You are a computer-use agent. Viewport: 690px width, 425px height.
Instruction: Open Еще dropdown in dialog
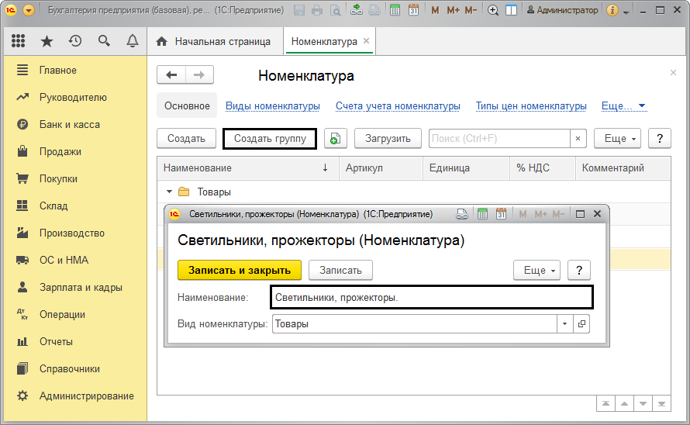536,270
